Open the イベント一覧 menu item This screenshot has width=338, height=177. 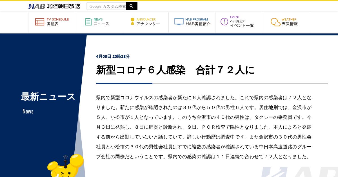pos(242,26)
